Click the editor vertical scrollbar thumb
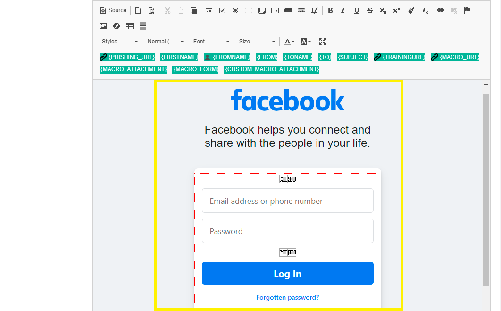The width and height of the screenshot is (501, 311). coord(486,190)
